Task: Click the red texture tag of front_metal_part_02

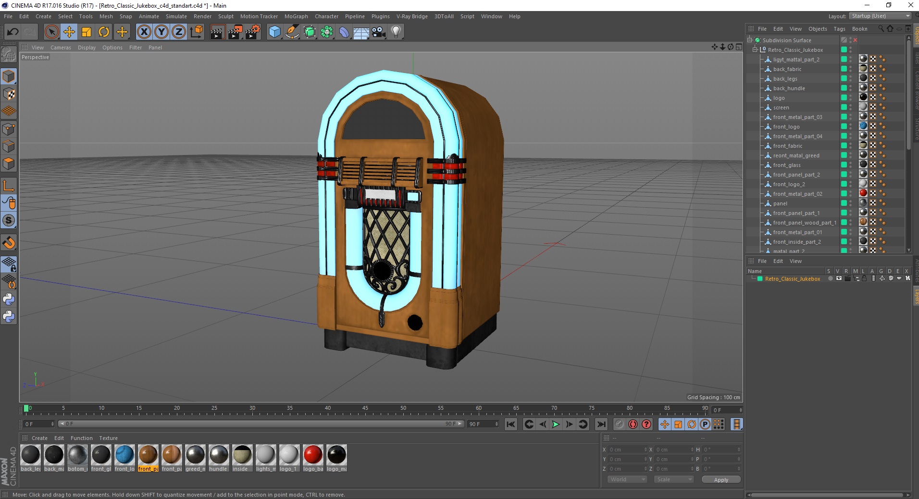Action: pos(863,193)
